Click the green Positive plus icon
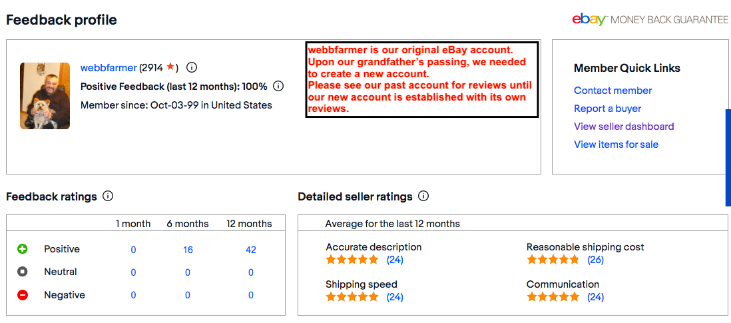The image size is (731, 323). pyautogui.click(x=23, y=249)
